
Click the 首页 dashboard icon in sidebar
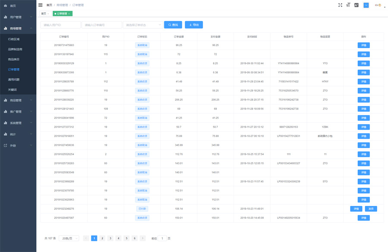click(x=6, y=6)
